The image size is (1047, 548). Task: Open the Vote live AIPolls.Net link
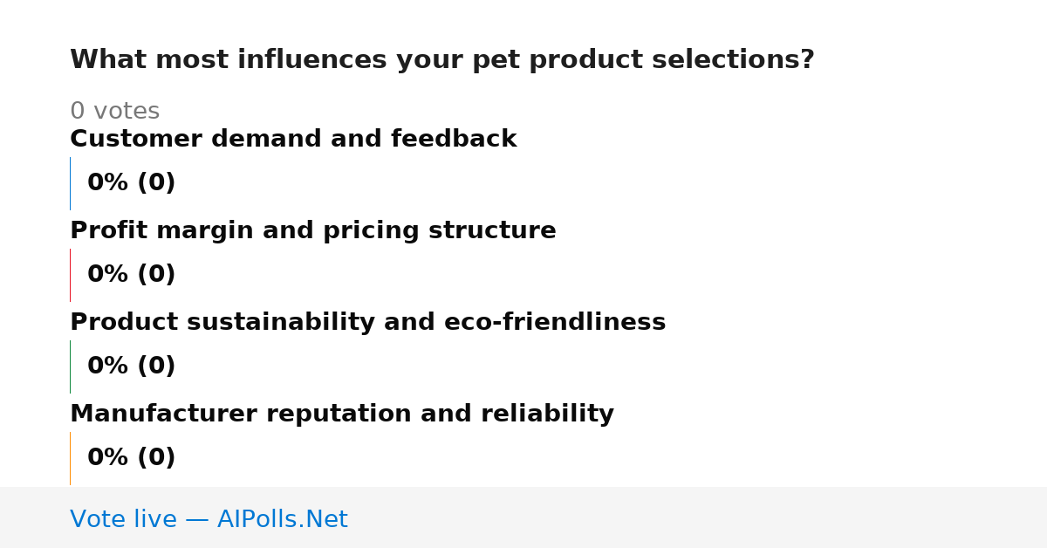[x=209, y=519]
